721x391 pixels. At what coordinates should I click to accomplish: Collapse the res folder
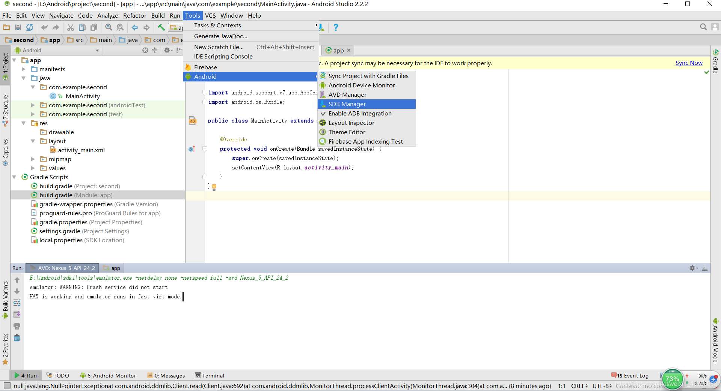pos(23,123)
